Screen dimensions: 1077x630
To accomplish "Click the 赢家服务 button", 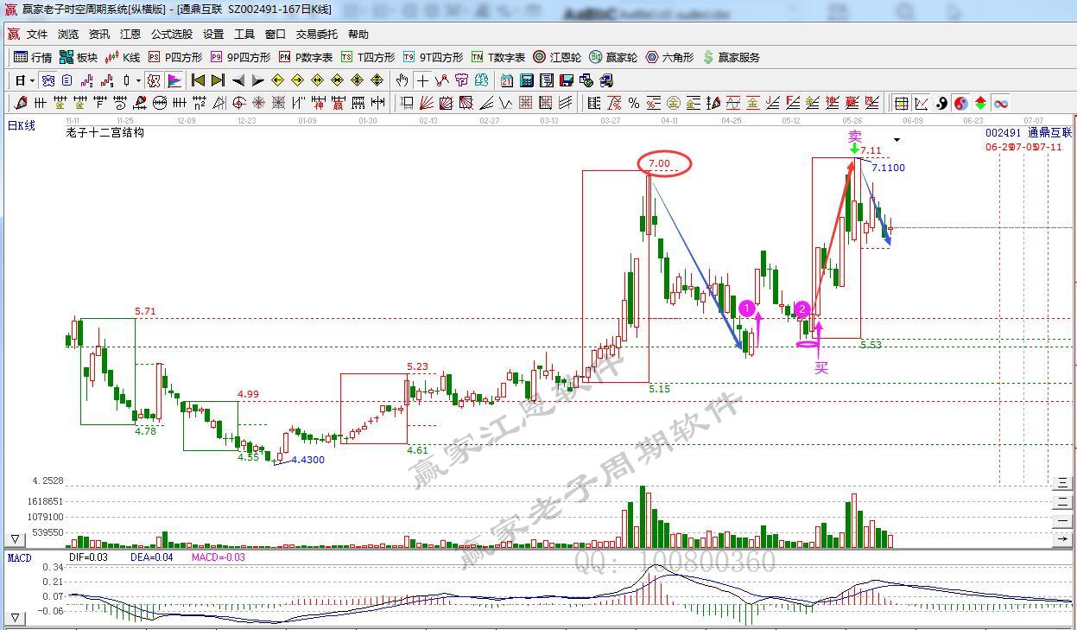I will pos(732,57).
